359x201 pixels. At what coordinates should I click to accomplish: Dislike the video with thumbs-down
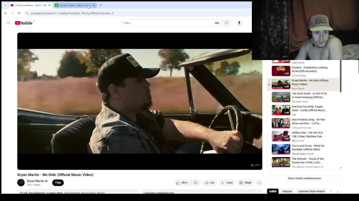[195, 183]
